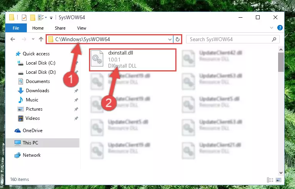
Task: Click the Properties icon in quick access toolbar
Action: pyautogui.click(x=24, y=18)
